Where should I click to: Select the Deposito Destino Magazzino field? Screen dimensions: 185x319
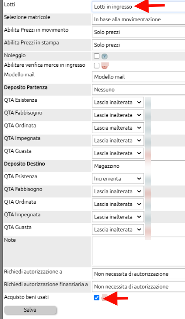coord(139,166)
